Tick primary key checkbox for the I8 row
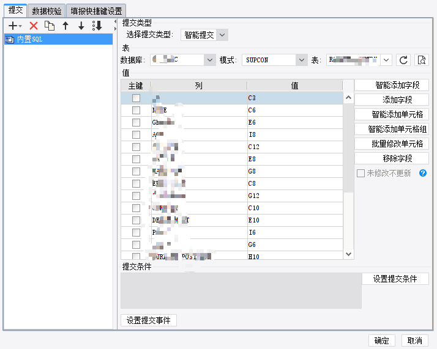This screenshot has height=349, width=437. pos(136,134)
